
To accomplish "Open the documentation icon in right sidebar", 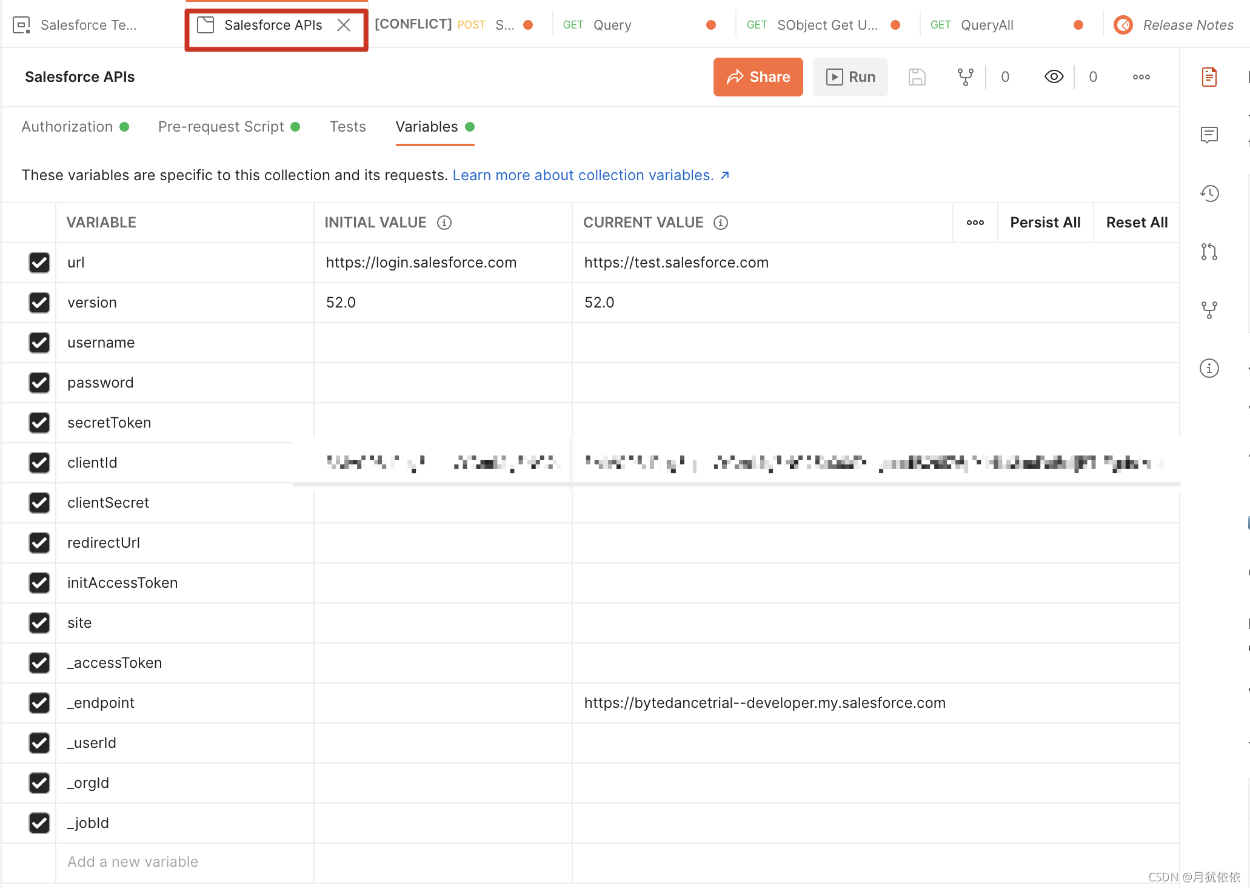I will point(1209,77).
